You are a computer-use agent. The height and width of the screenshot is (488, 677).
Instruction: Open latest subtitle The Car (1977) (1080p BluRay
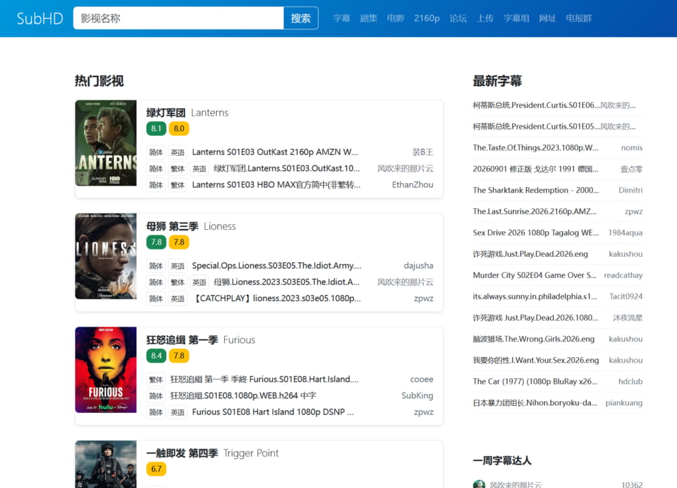pyautogui.click(x=535, y=382)
